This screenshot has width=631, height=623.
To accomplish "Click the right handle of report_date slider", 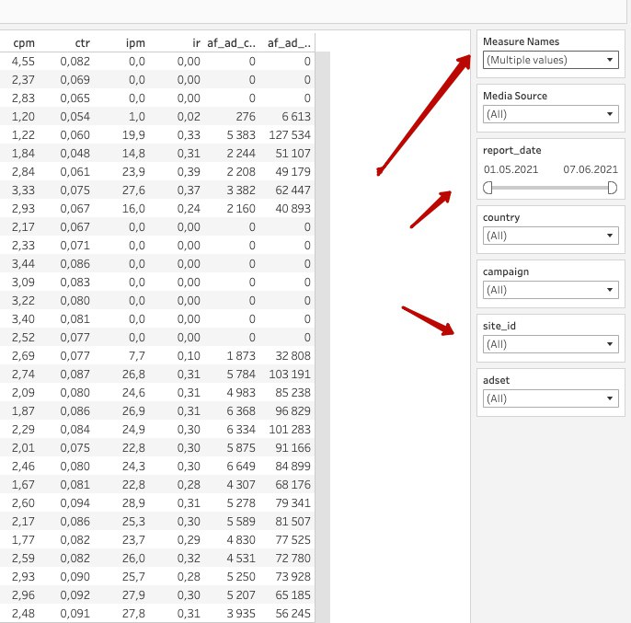I will (x=612, y=188).
